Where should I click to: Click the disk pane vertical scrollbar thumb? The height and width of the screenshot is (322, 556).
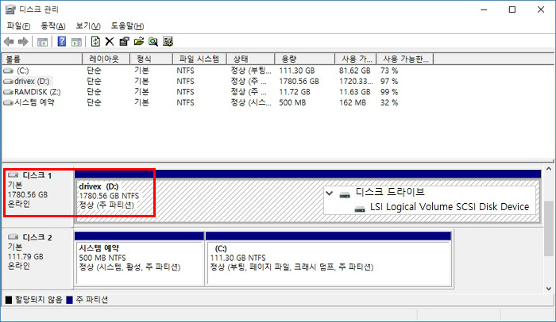coord(549,228)
